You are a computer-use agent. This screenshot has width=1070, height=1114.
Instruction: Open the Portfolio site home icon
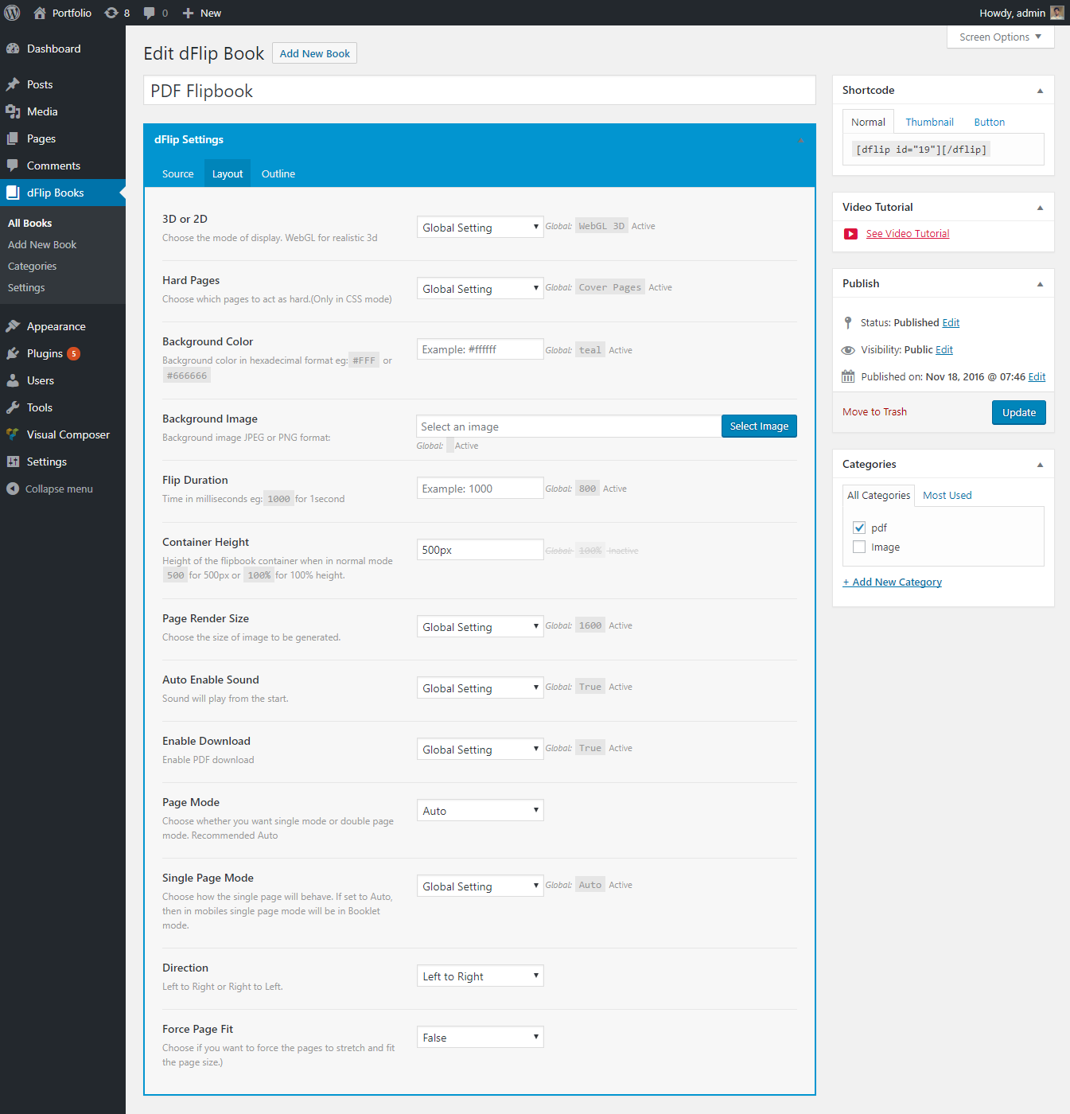40,13
